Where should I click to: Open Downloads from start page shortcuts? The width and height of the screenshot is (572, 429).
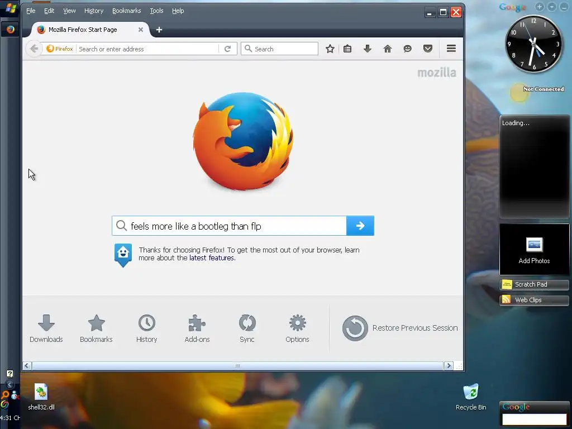click(x=46, y=328)
